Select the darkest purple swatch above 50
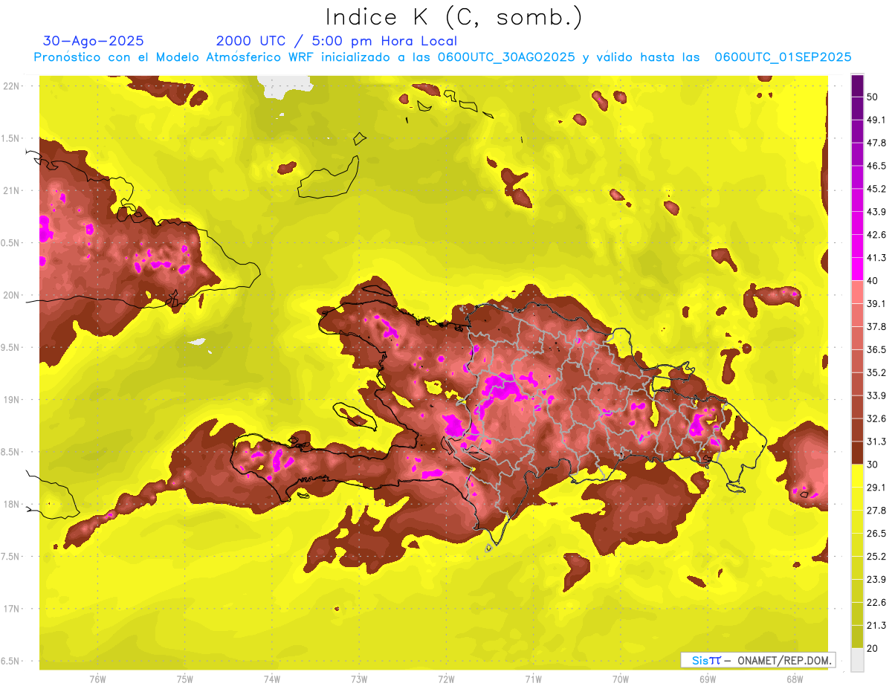Viewport: 892px width, 689px height. [x=857, y=85]
